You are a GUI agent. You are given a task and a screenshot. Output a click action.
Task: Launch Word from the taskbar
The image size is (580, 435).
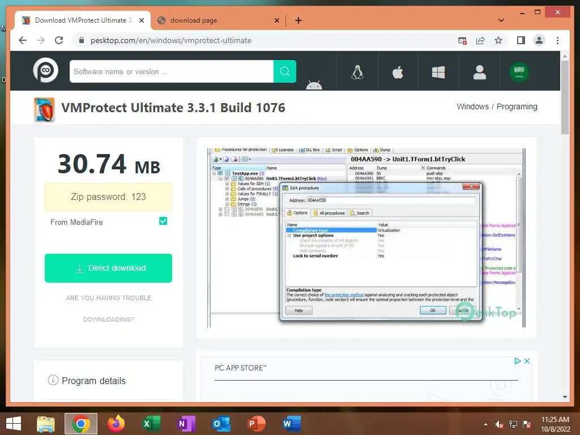coord(291,424)
